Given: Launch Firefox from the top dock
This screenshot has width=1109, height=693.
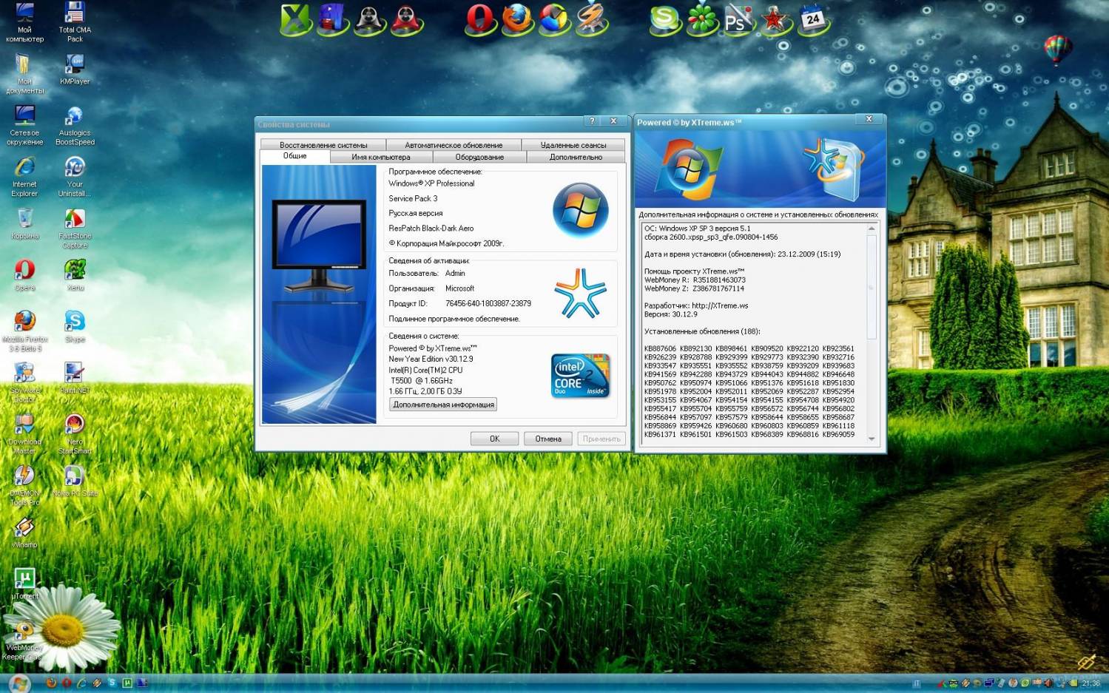Looking at the screenshot, I should pyautogui.click(x=517, y=18).
